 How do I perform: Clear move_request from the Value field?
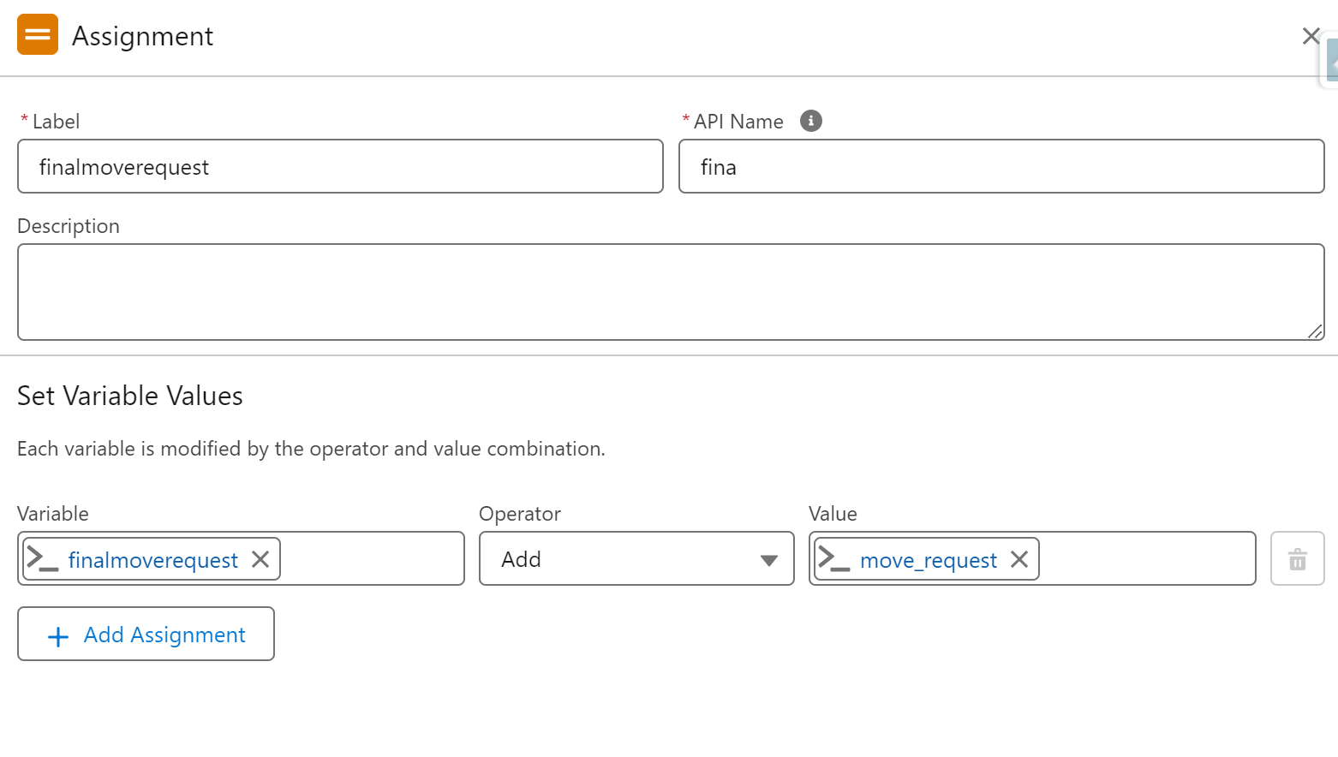[1018, 559]
